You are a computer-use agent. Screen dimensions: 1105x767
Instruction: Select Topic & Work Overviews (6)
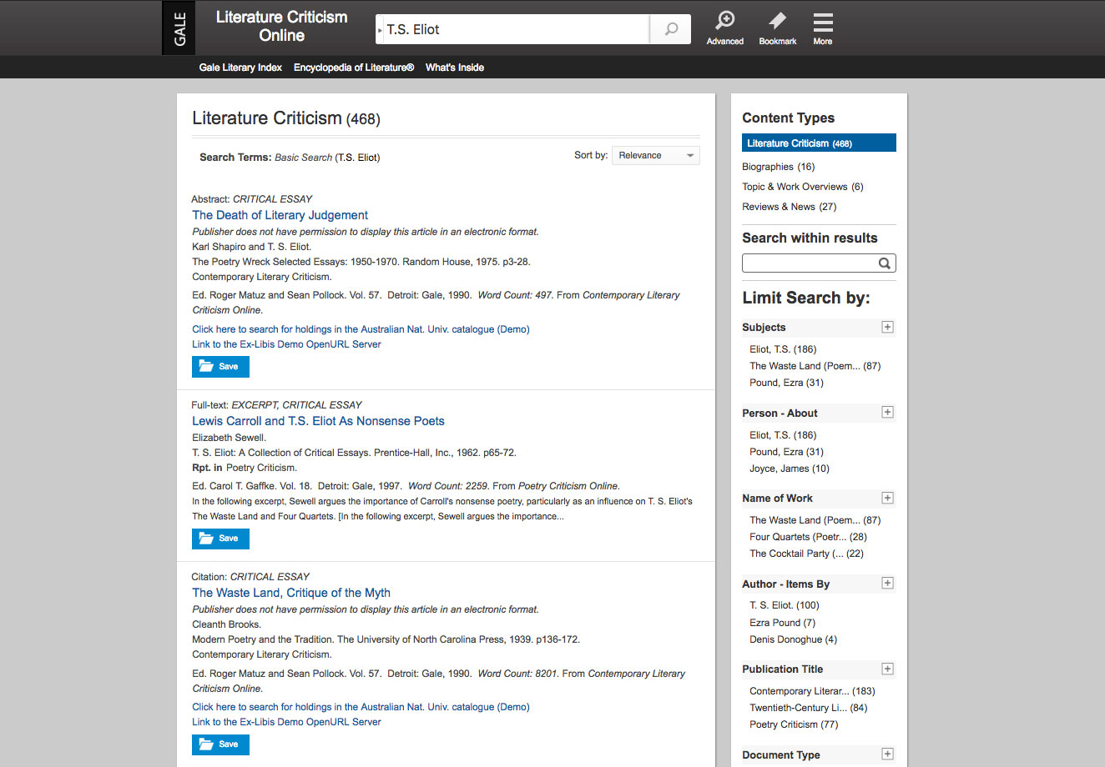point(803,187)
